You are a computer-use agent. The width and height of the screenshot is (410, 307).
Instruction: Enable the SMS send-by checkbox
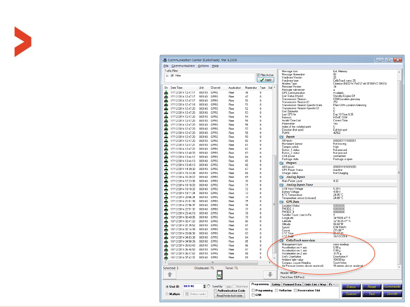(224, 287)
